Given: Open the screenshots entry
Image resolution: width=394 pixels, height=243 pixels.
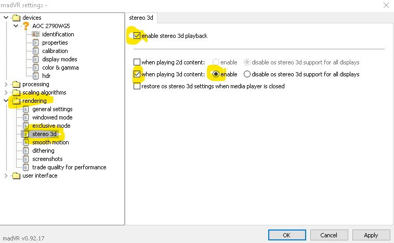Looking at the screenshot, I should 47,159.
